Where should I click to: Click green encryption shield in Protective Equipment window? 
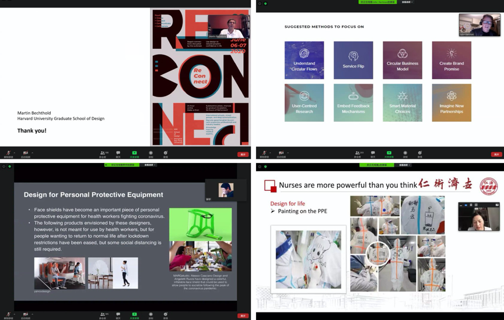pyautogui.click(x=10, y=166)
